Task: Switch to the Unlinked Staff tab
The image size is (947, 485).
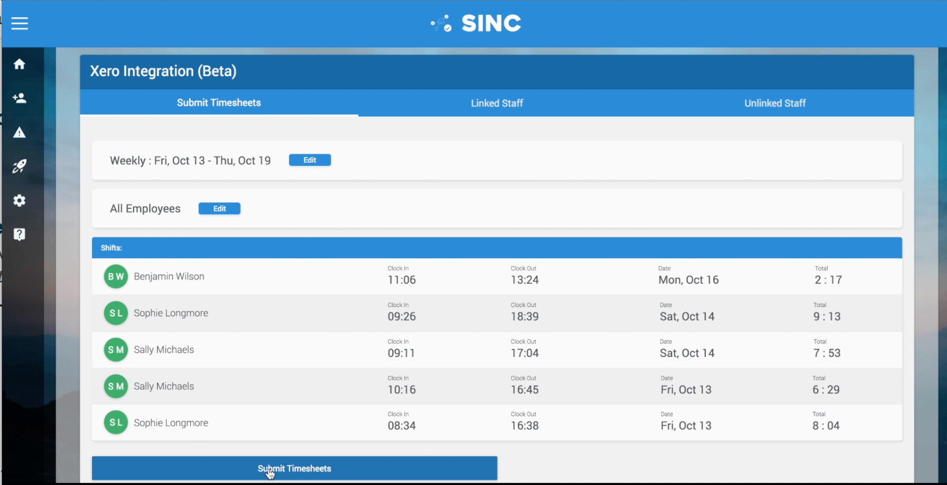Action: tap(775, 103)
